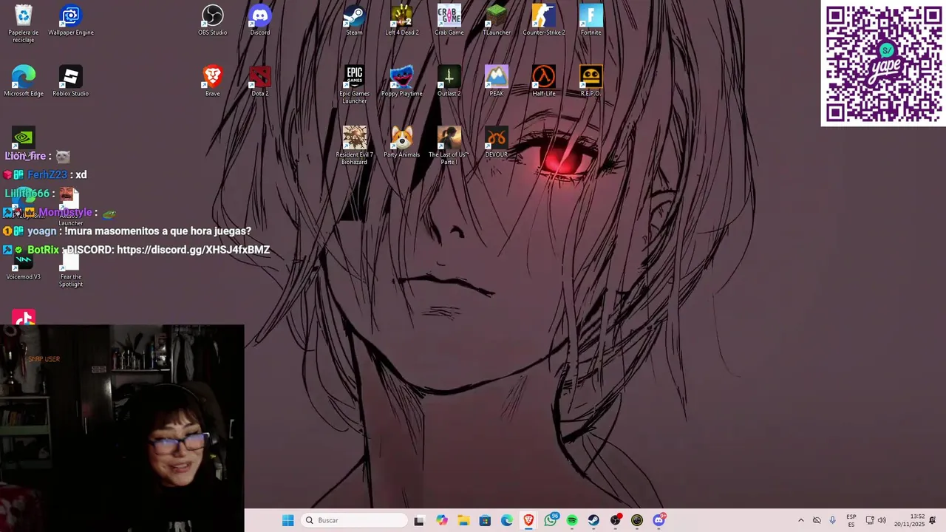Image resolution: width=946 pixels, height=532 pixels.
Task: Open the ESP language input switcher
Action: point(851,520)
